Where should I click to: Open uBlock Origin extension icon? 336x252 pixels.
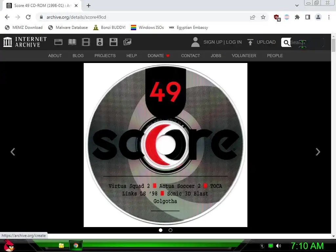point(277,18)
